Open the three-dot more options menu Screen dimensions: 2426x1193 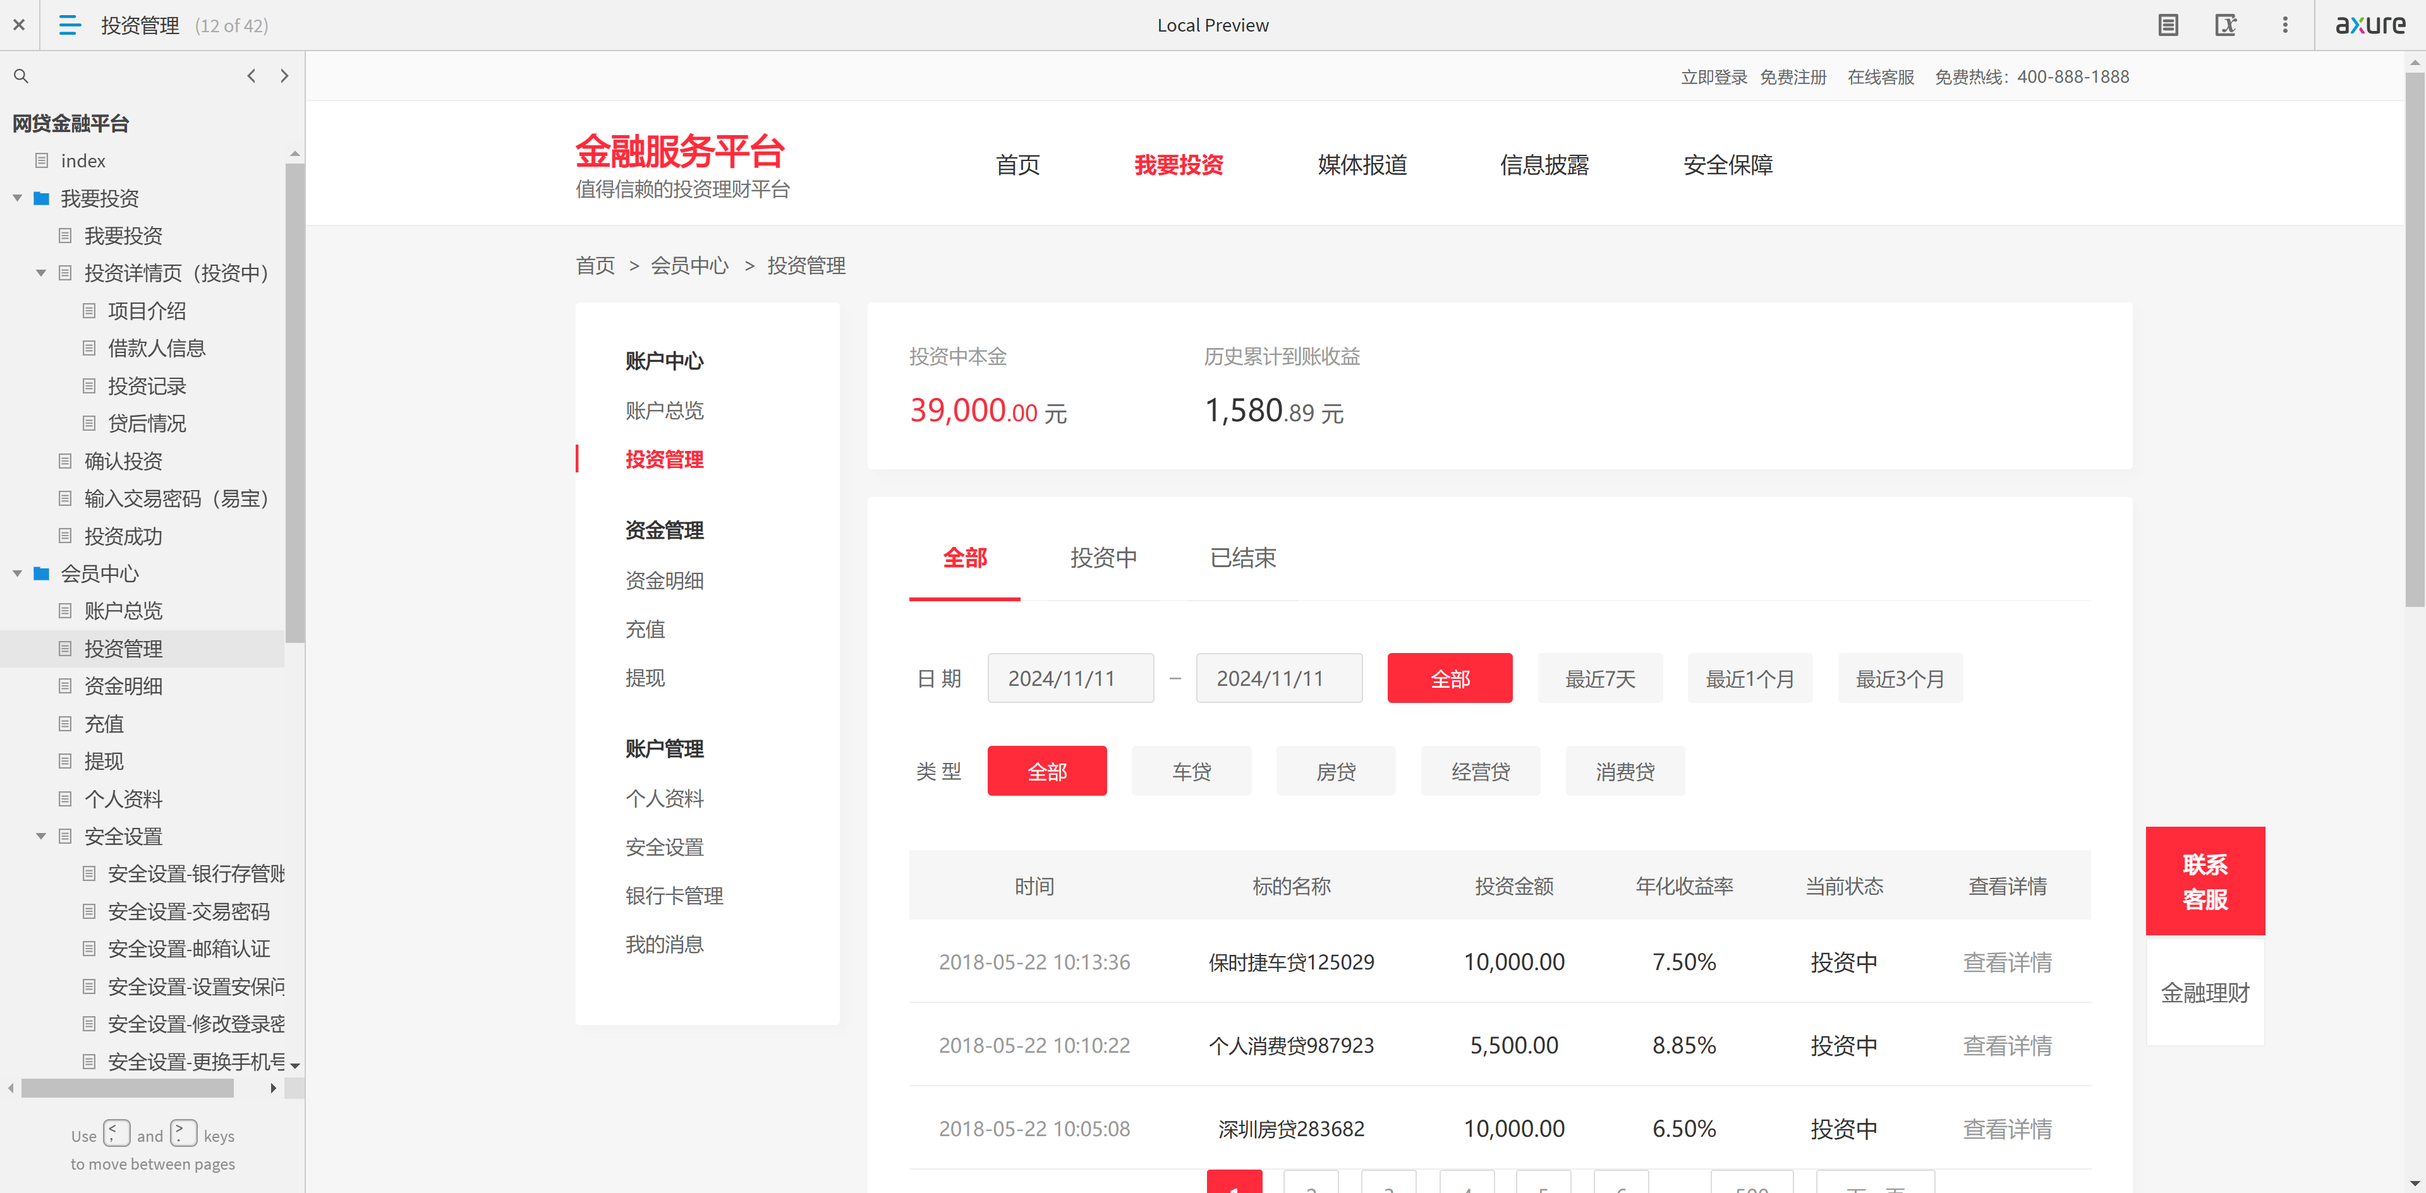(2284, 25)
